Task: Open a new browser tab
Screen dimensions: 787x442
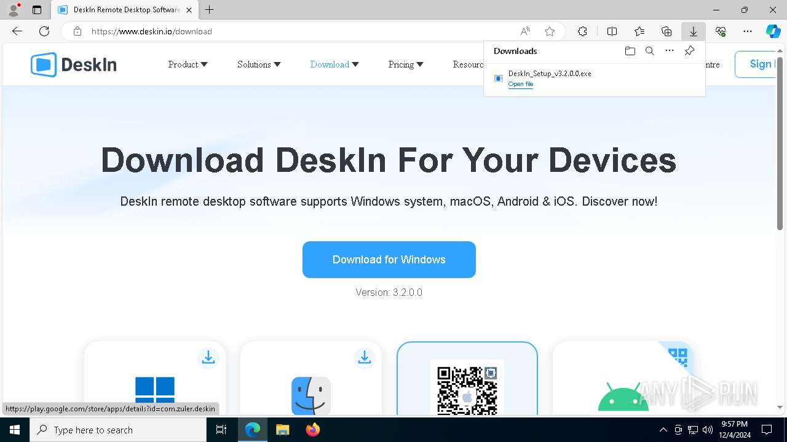Action: (210, 10)
